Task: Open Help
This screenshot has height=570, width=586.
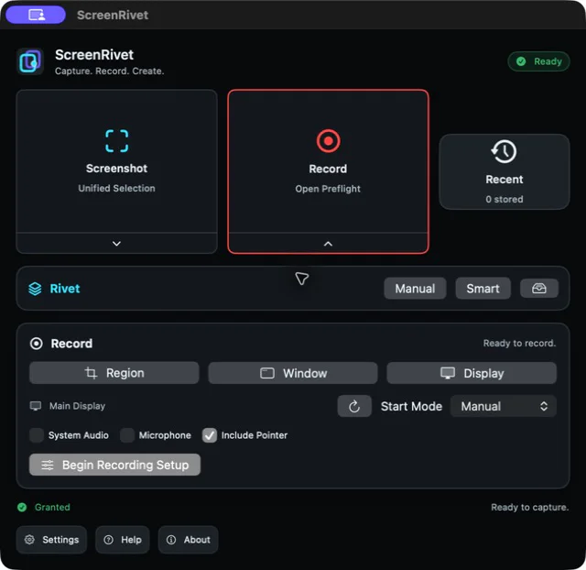Action: (123, 540)
